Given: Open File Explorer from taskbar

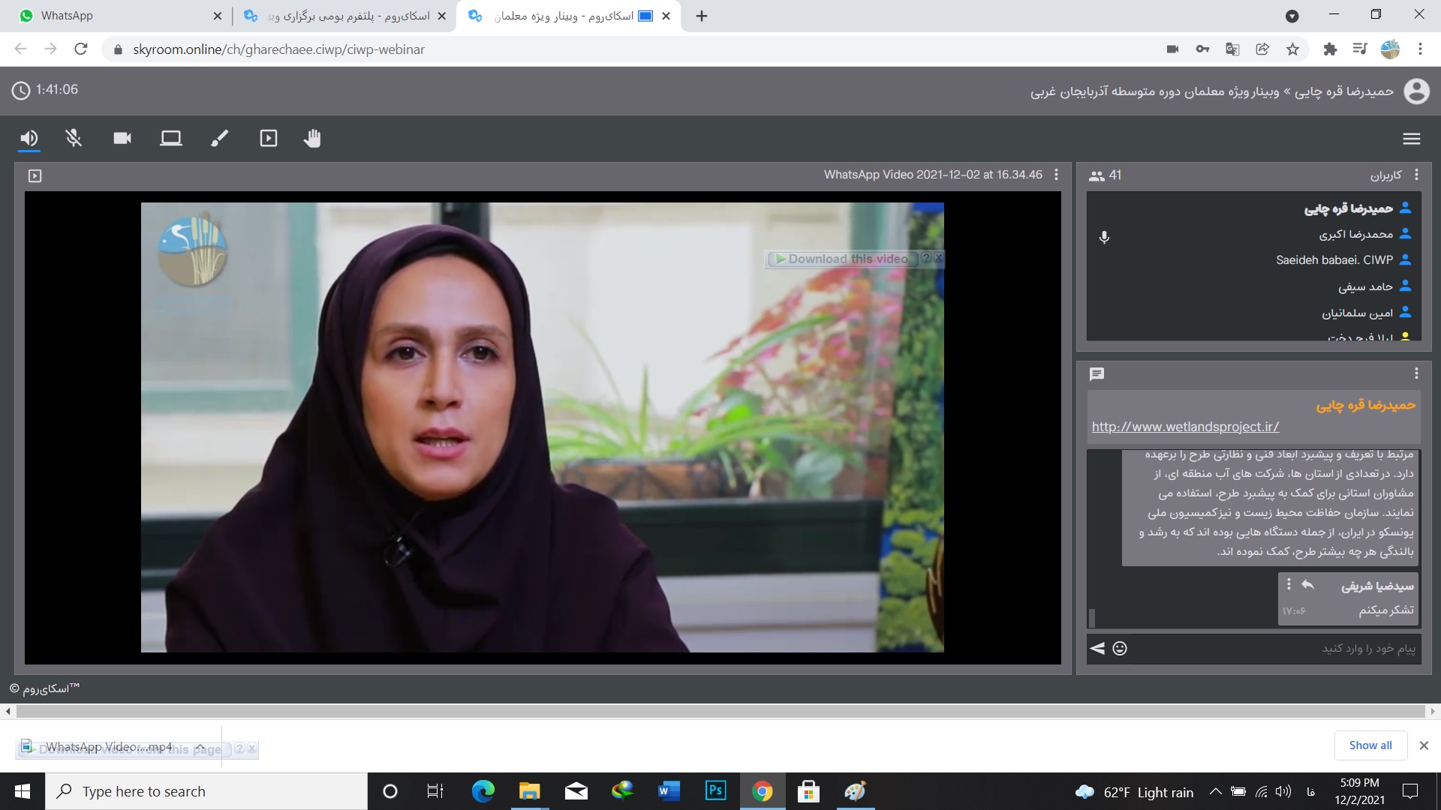Looking at the screenshot, I should coord(529,791).
